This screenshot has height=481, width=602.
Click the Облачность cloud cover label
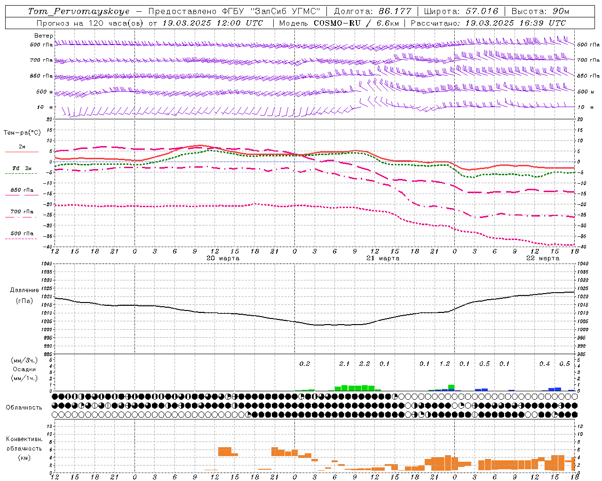pyautogui.click(x=24, y=407)
